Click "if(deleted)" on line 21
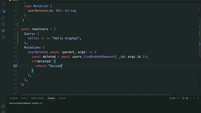This screenshot has width=201, height=113. (x=42, y=61)
